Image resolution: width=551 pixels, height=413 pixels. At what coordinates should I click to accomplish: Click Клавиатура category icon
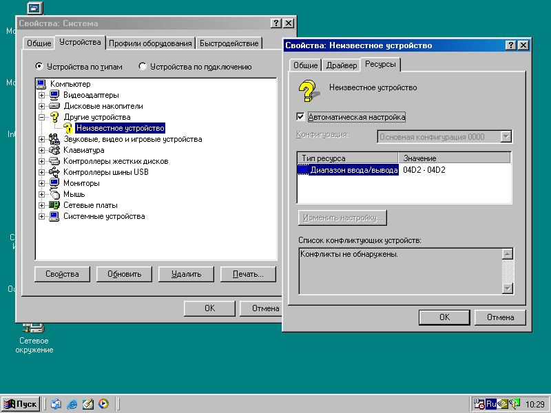(x=54, y=150)
